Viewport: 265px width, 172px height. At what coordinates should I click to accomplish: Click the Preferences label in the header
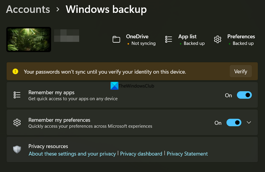241,36
